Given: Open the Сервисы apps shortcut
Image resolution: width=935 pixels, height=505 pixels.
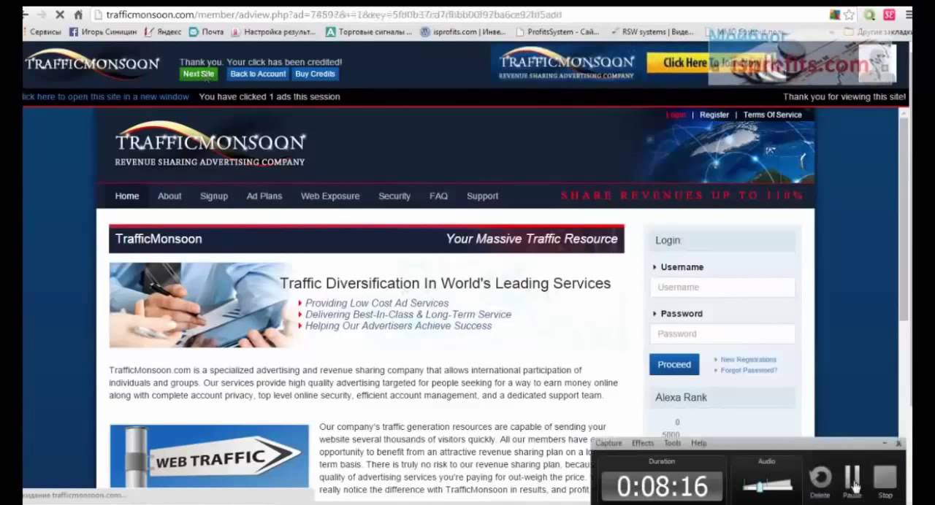Looking at the screenshot, I should [42, 32].
